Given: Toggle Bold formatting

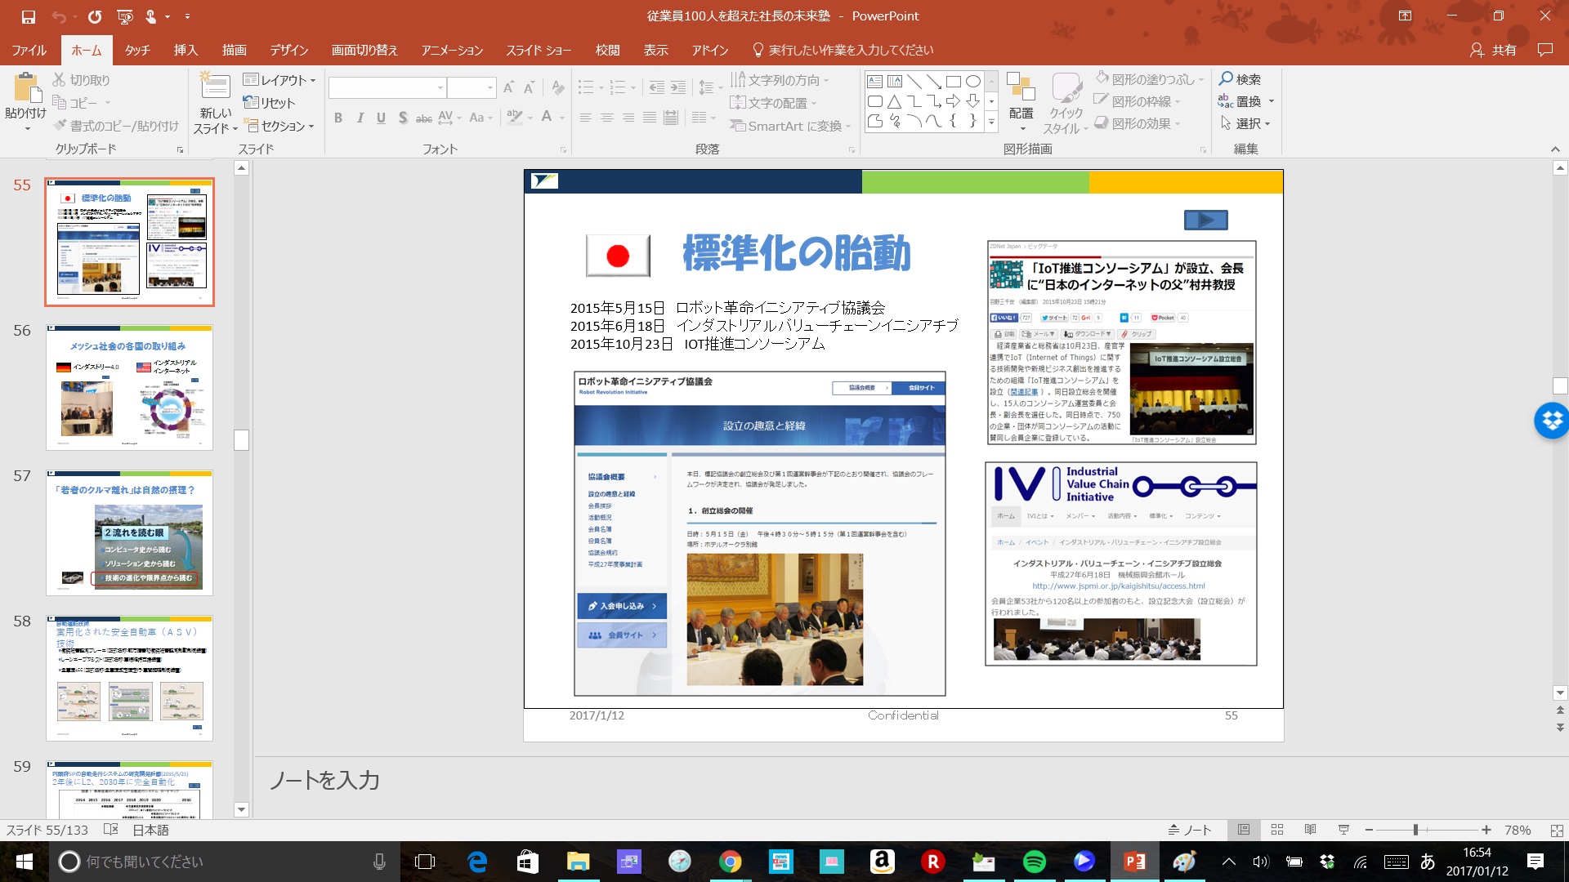Looking at the screenshot, I should (337, 118).
